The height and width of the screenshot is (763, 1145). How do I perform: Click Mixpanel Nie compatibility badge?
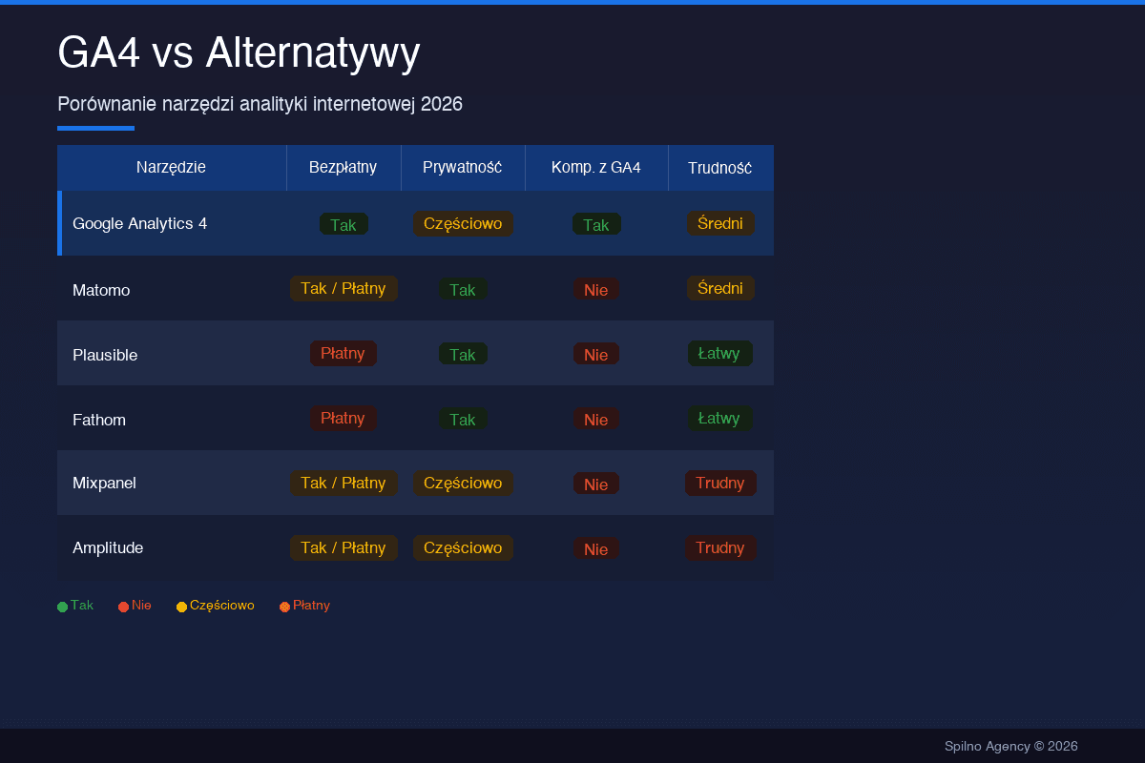tap(596, 484)
